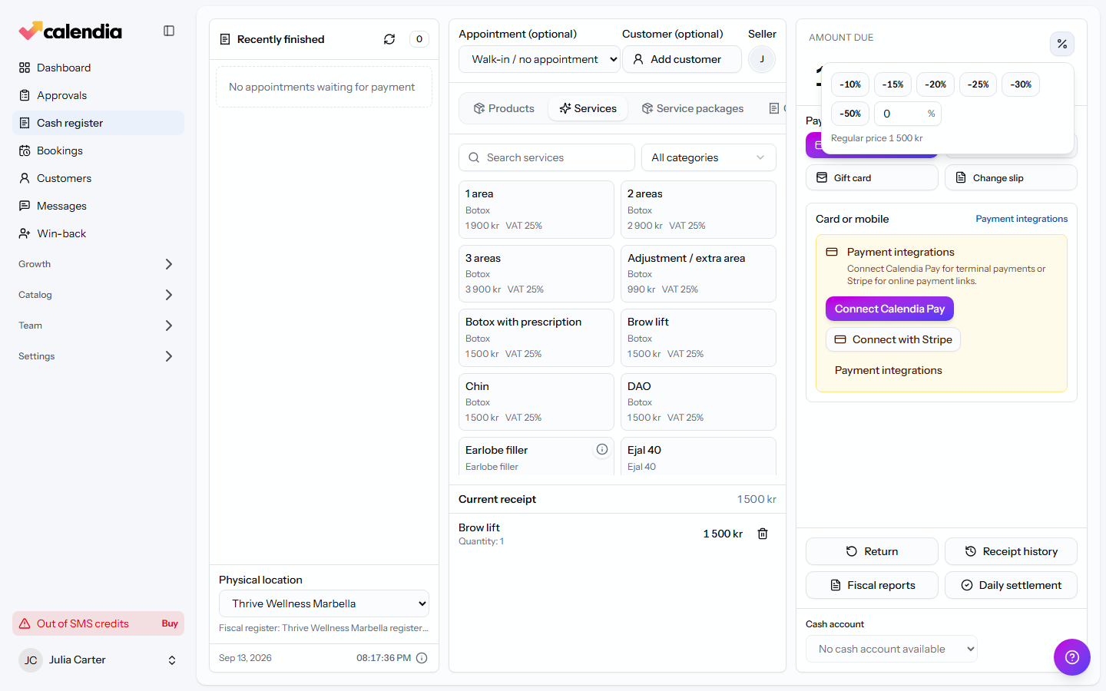The height and width of the screenshot is (691, 1106).
Task: Open the Payment integrations link
Action: (1022, 219)
